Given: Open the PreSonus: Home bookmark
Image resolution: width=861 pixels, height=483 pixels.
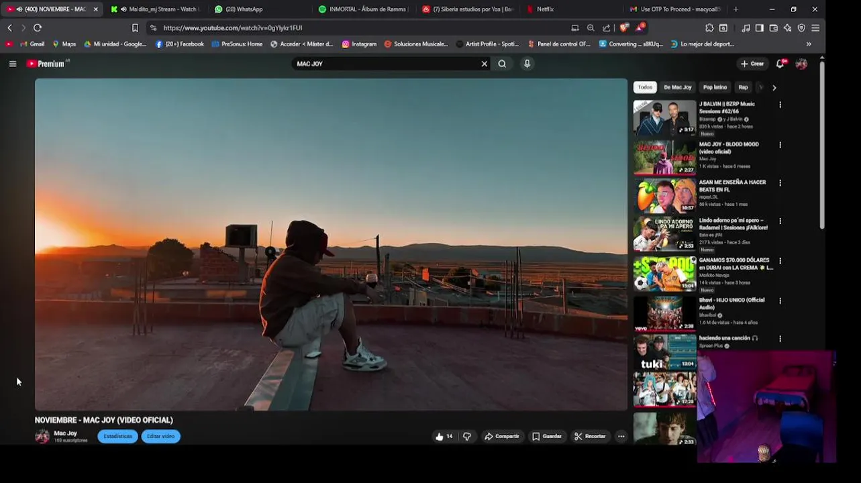Looking at the screenshot, I should tap(237, 44).
